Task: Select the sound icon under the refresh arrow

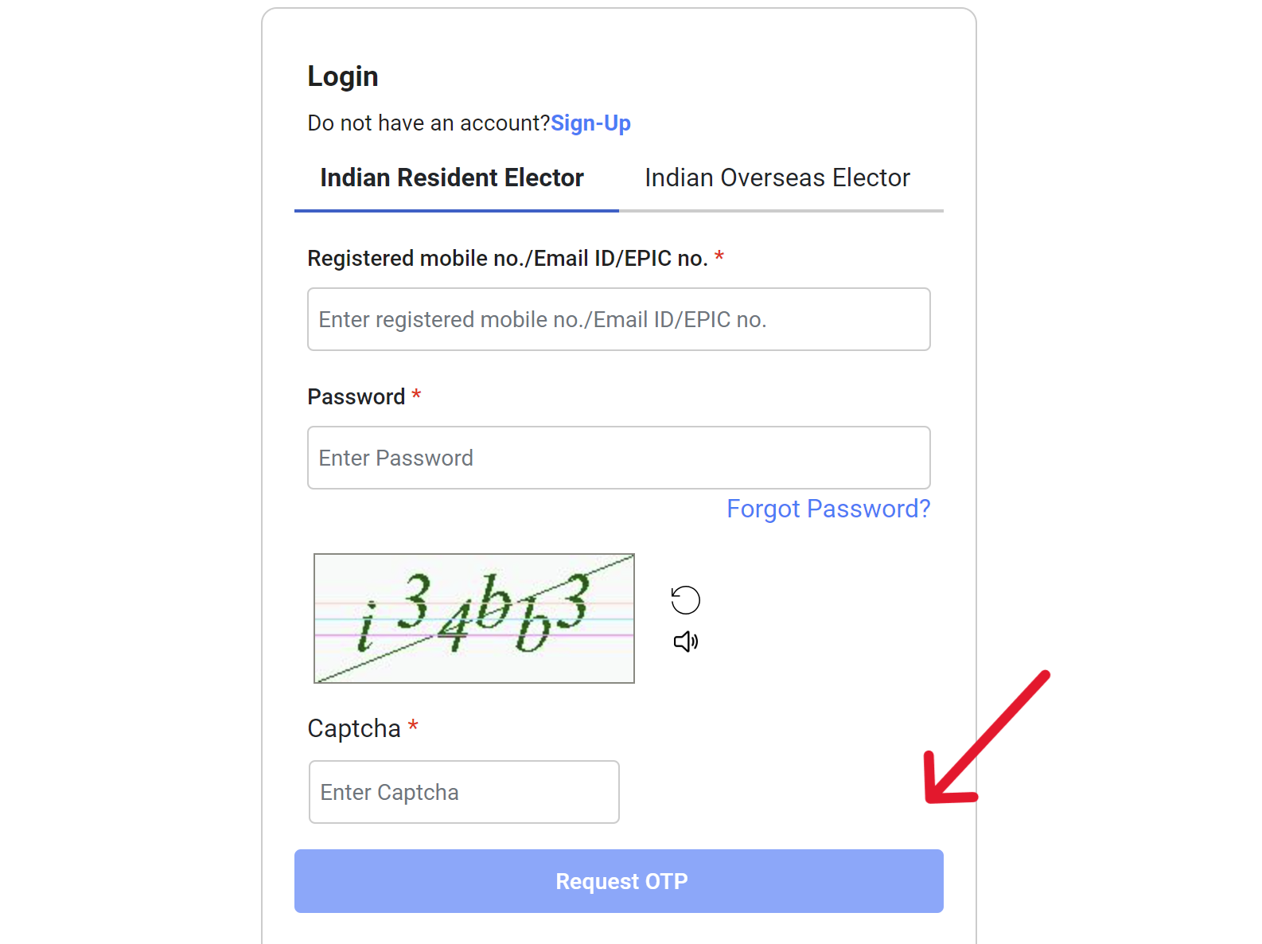Action: [x=684, y=641]
